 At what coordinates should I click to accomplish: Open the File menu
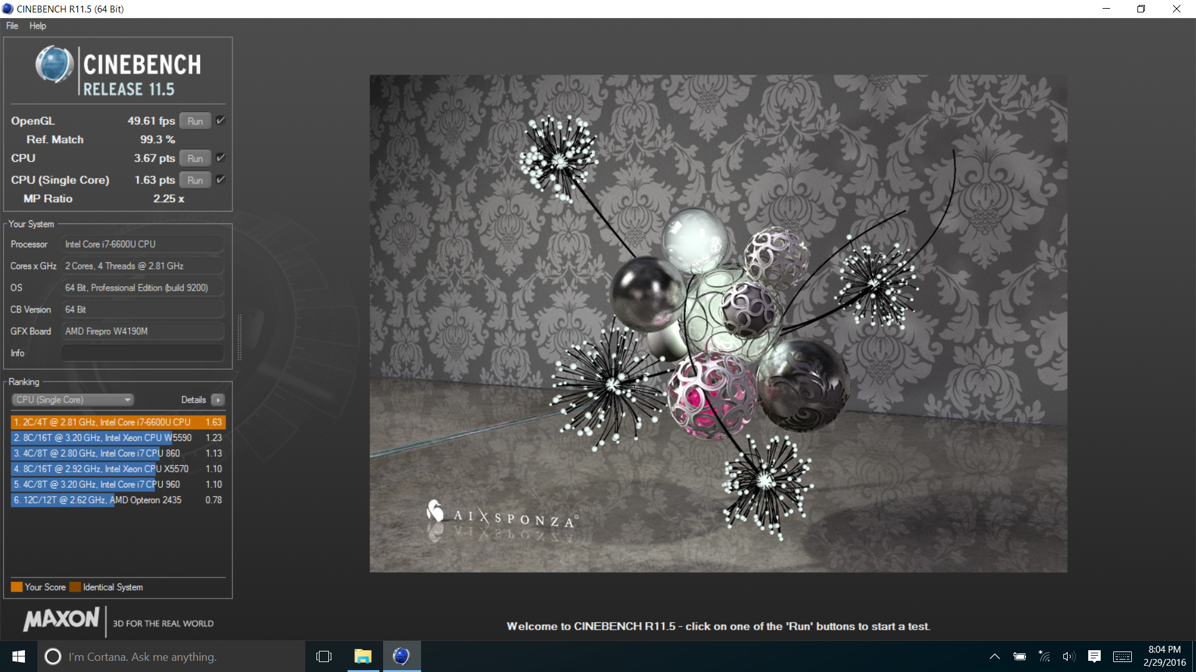tap(12, 26)
